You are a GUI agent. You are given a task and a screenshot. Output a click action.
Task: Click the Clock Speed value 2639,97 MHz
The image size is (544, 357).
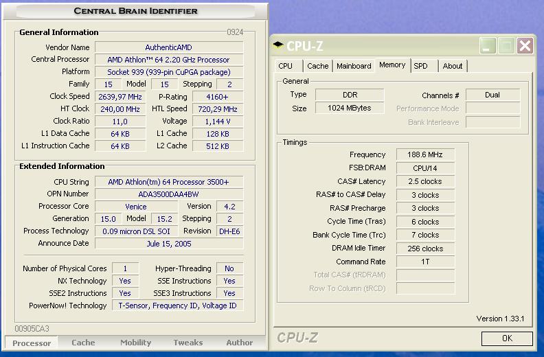coord(120,97)
